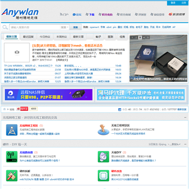Screen dimensions: 189x189
Task: Click the hot keyword pin
Action: click(x=114, y=27)
